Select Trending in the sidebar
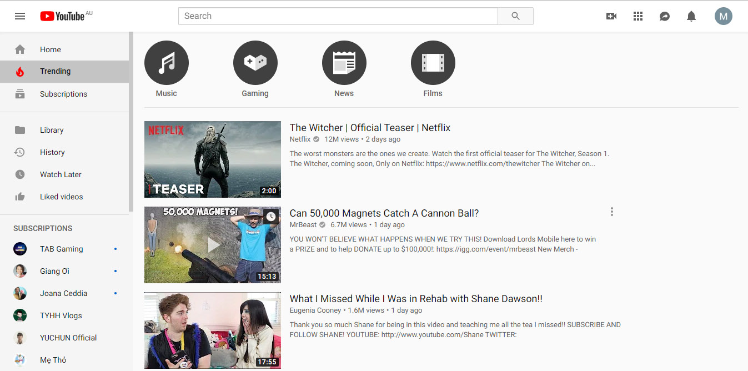 (x=64, y=72)
